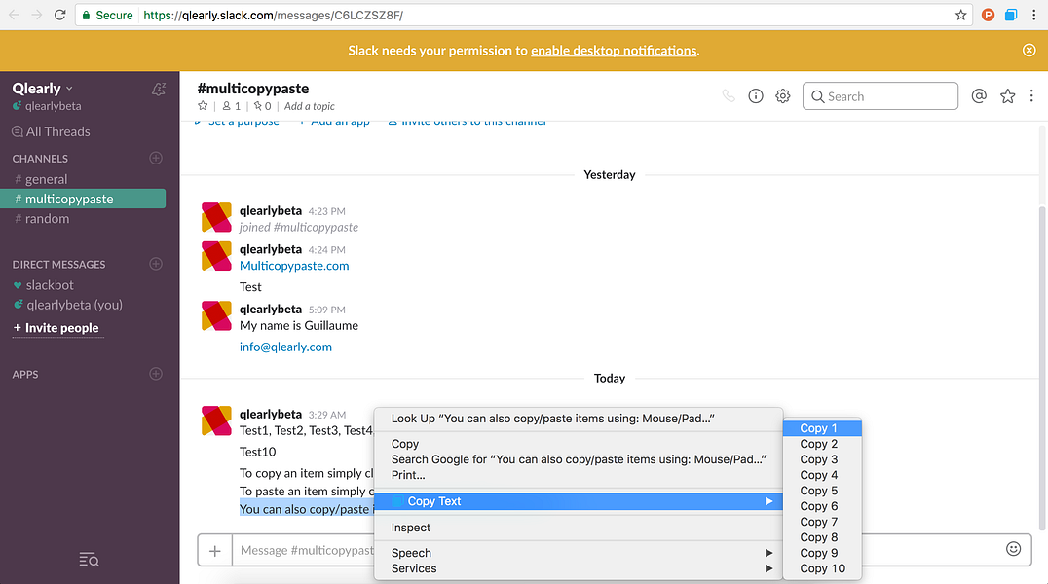1048x584 pixels.
Task: Select Copy 1 in submenu
Action: pyautogui.click(x=822, y=428)
